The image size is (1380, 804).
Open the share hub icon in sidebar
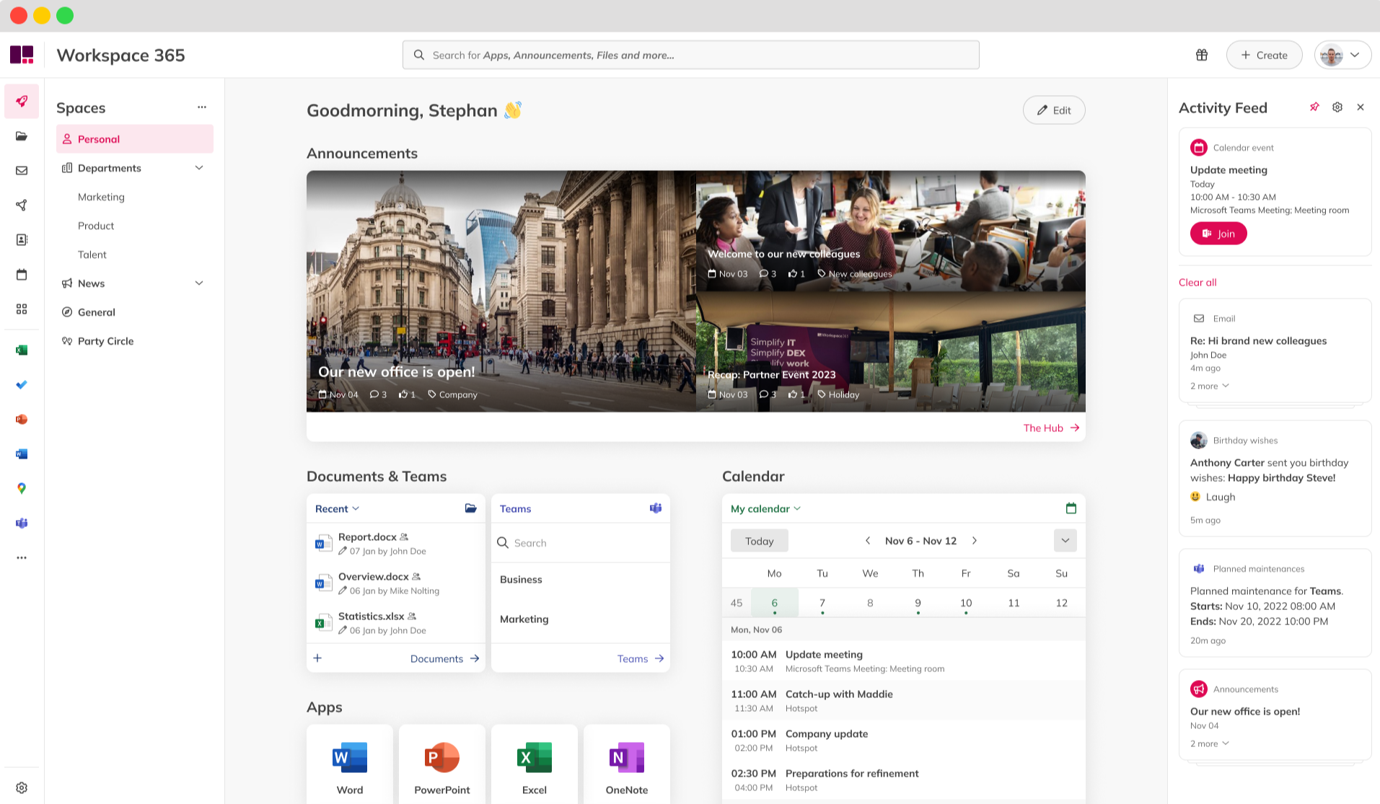point(22,205)
